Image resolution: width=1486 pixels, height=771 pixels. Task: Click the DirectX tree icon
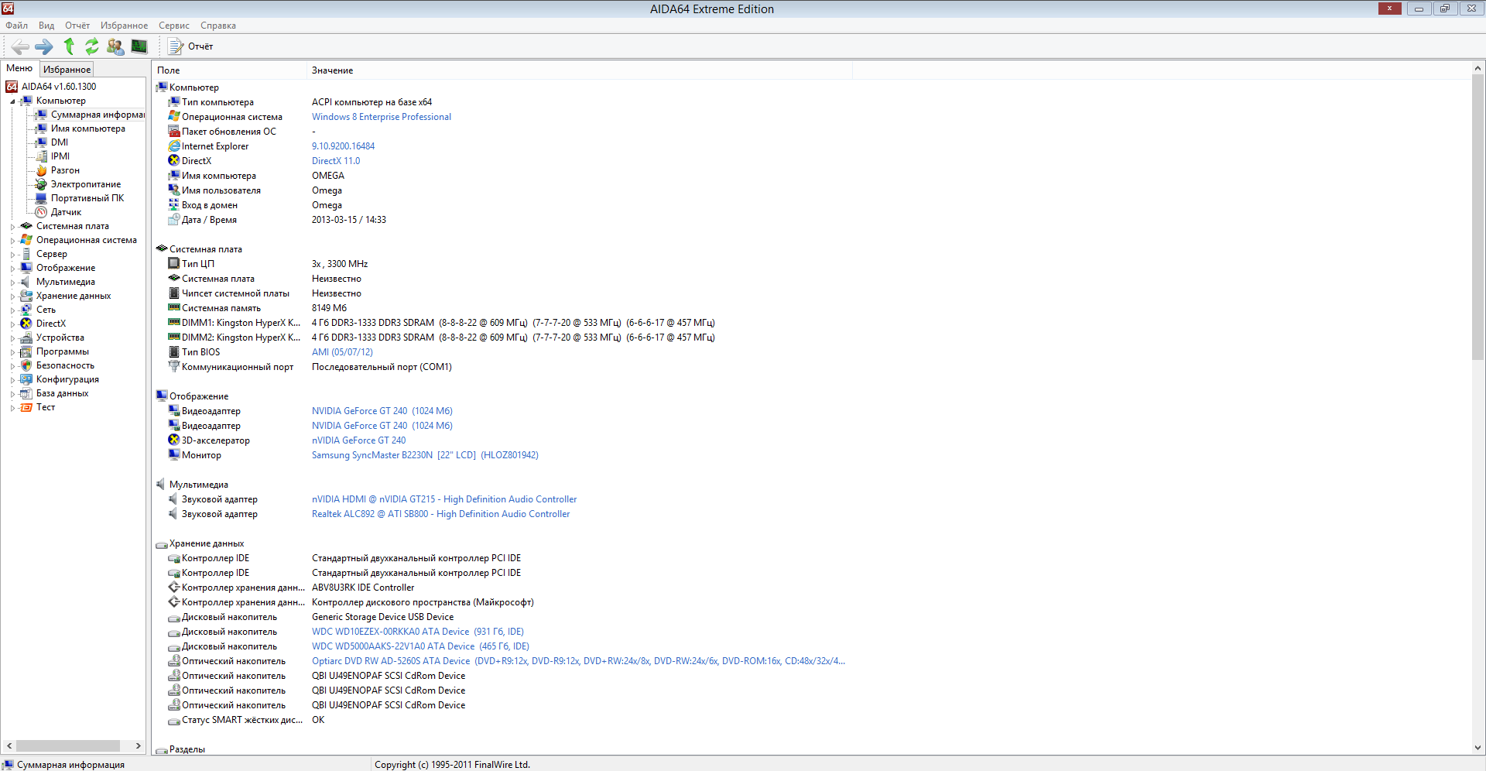point(26,324)
